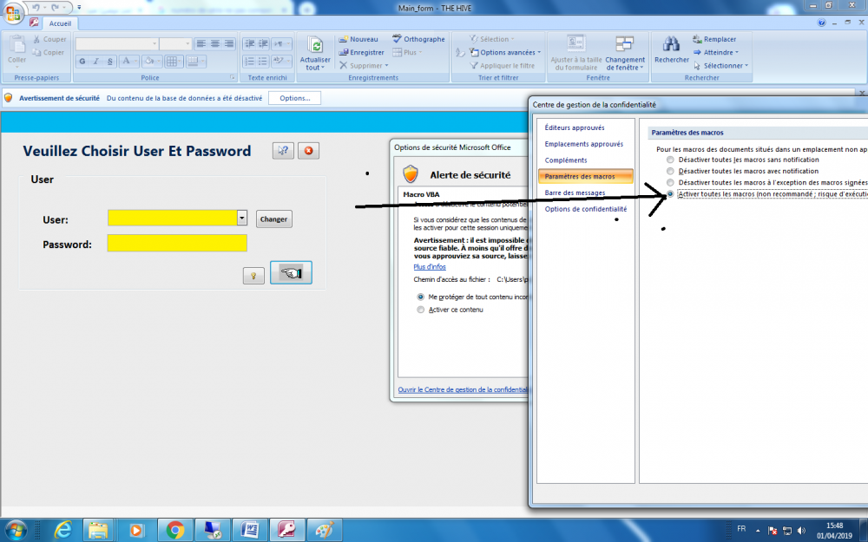
Task: Select 'Désactiver toutes les macros avec notification'
Action: tap(670, 171)
